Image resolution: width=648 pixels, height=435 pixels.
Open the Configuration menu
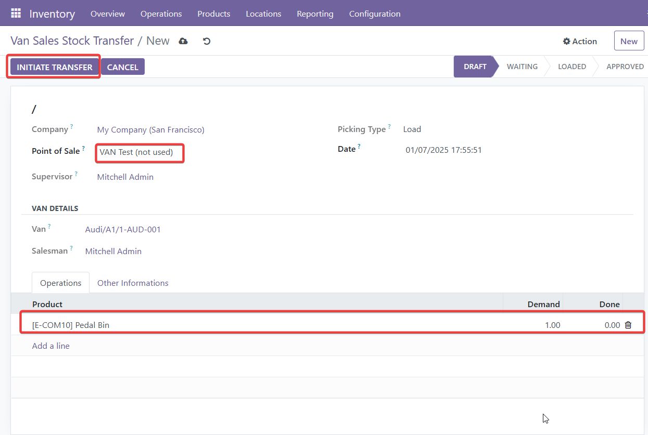coord(375,14)
